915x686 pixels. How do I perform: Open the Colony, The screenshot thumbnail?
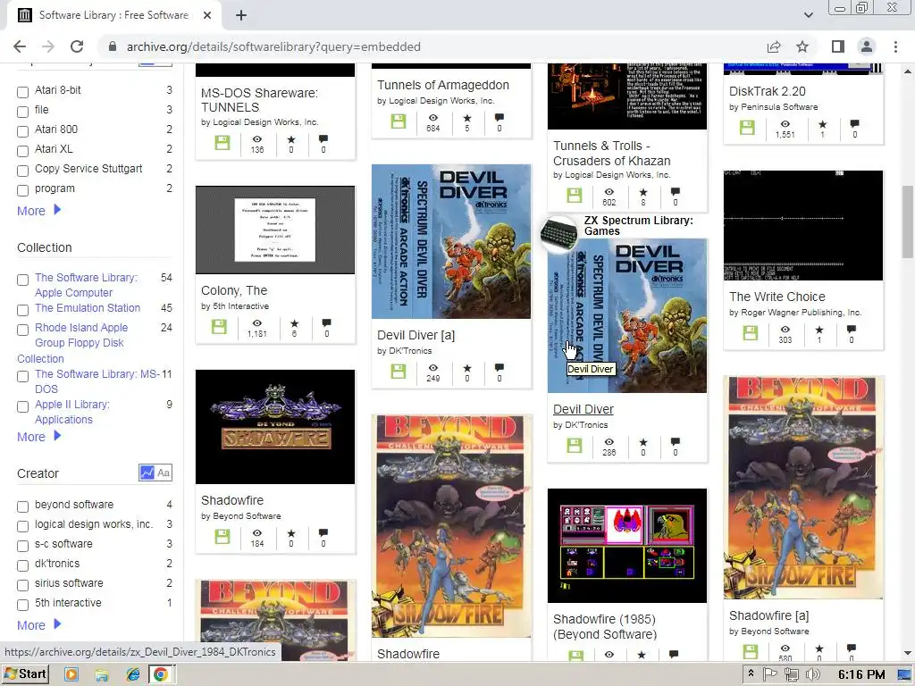click(275, 230)
